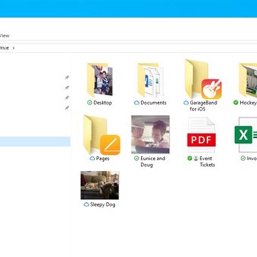Select the highlighted item in the navigation pane
The width and height of the screenshot is (257, 257).
coord(34,141)
